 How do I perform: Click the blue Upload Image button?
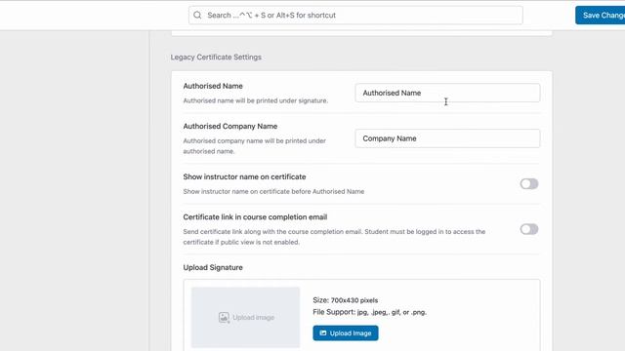(346, 333)
